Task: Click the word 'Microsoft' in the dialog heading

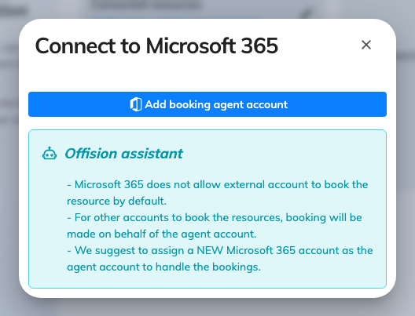Action: tap(190, 46)
